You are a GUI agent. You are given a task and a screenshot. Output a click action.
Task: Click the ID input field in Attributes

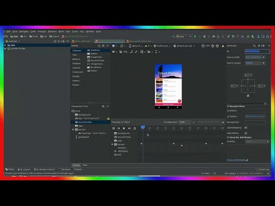pos(257,51)
